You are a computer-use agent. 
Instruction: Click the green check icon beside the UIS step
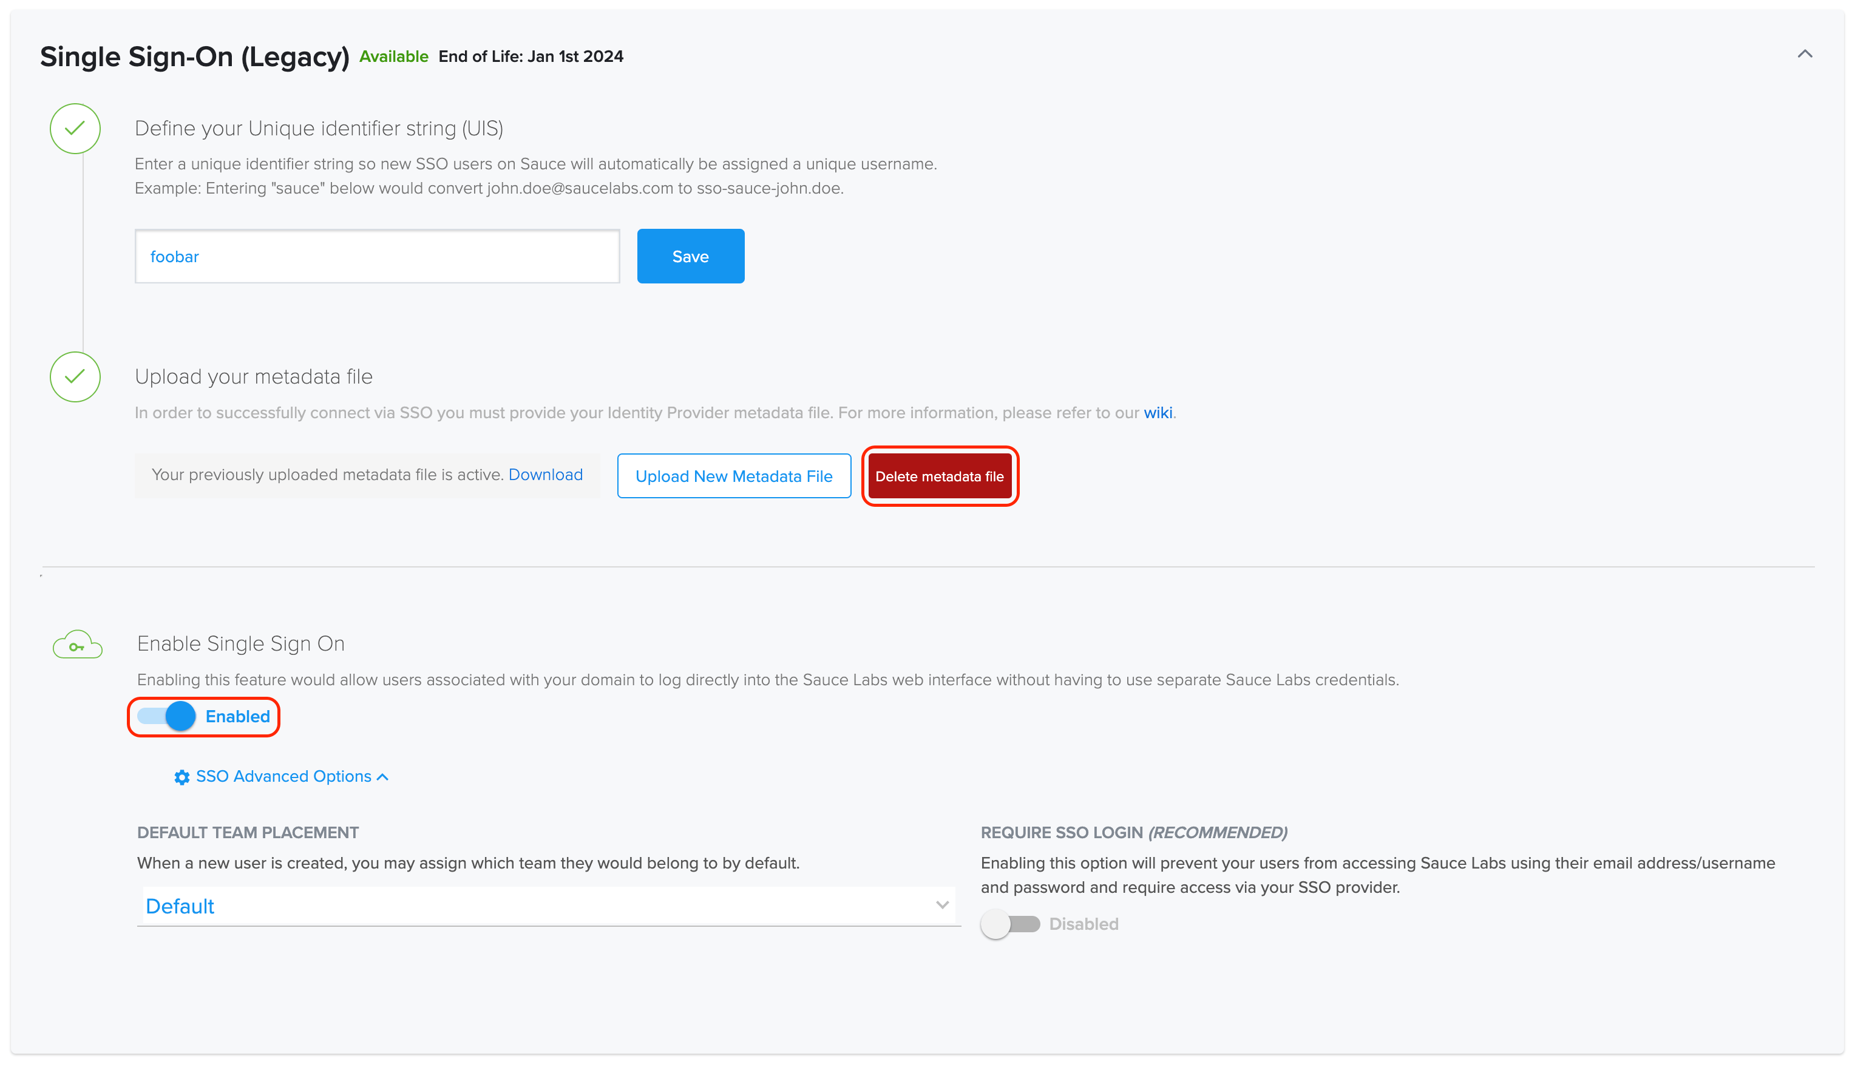(75, 129)
